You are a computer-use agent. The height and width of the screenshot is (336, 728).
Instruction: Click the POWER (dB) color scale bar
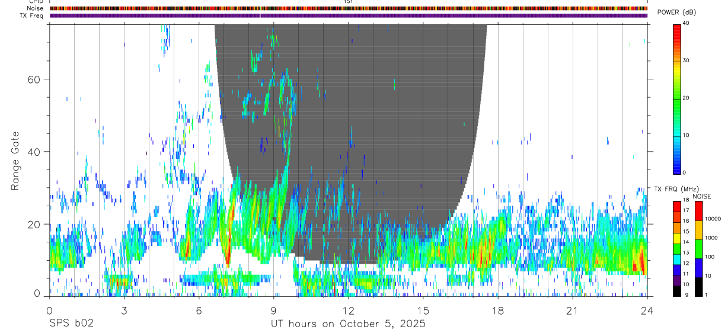(x=676, y=98)
